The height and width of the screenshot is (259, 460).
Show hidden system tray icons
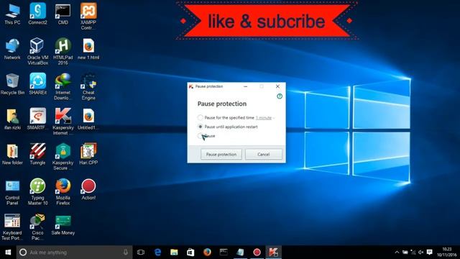click(x=397, y=253)
